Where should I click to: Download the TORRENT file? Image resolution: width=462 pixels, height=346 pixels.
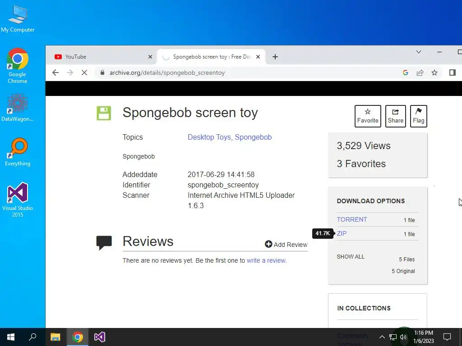coord(352,219)
